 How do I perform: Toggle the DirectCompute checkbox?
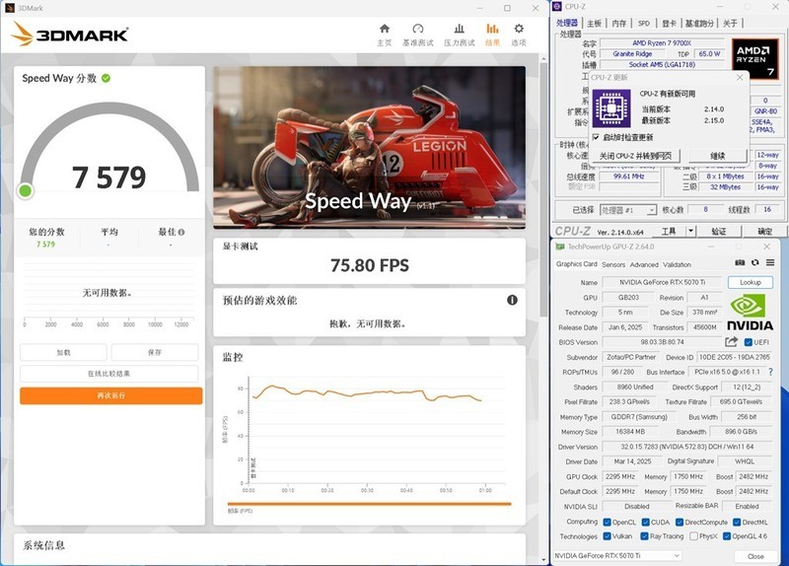[x=680, y=523]
